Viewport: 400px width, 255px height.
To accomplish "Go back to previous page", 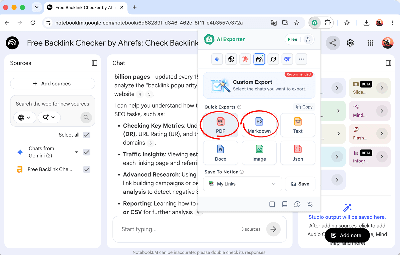I will (x=7, y=23).
